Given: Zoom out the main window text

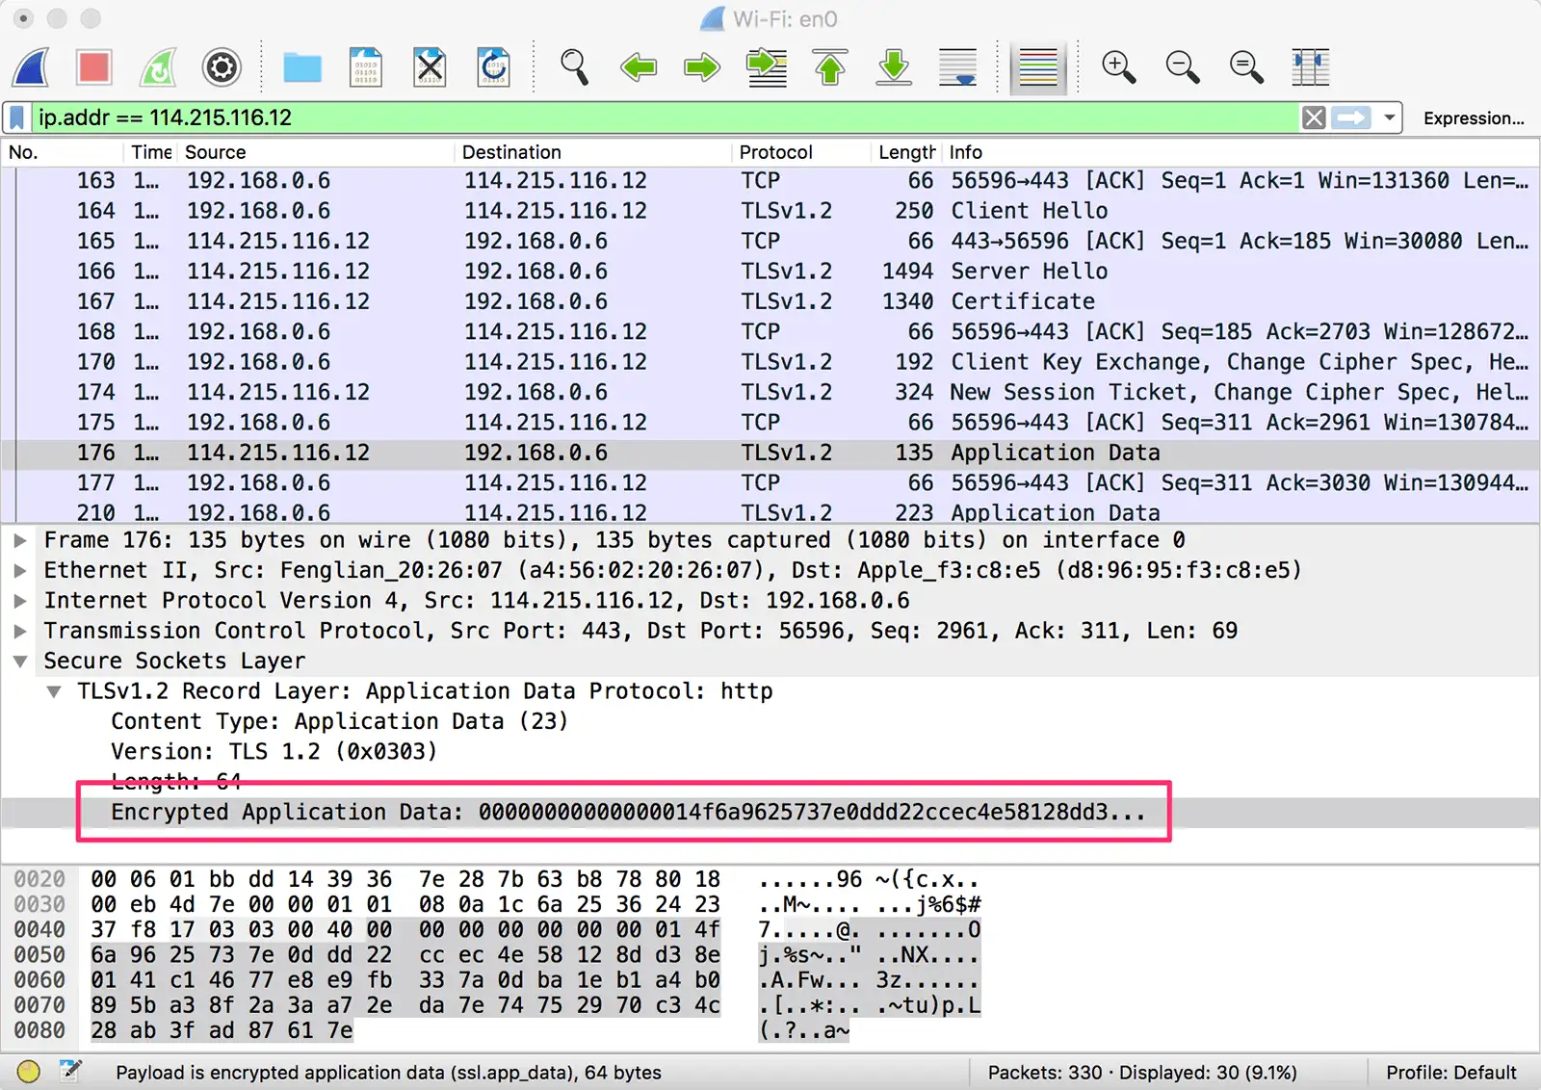Looking at the screenshot, I should 1182,67.
